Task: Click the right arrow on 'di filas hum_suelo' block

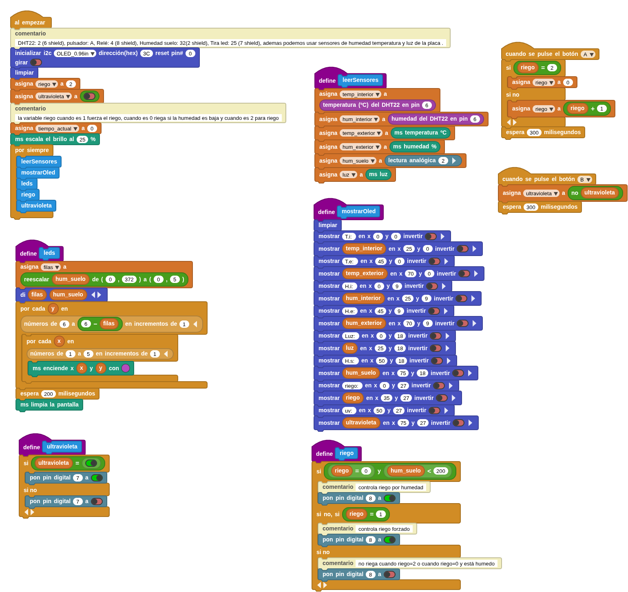Action: pyautogui.click(x=99, y=295)
